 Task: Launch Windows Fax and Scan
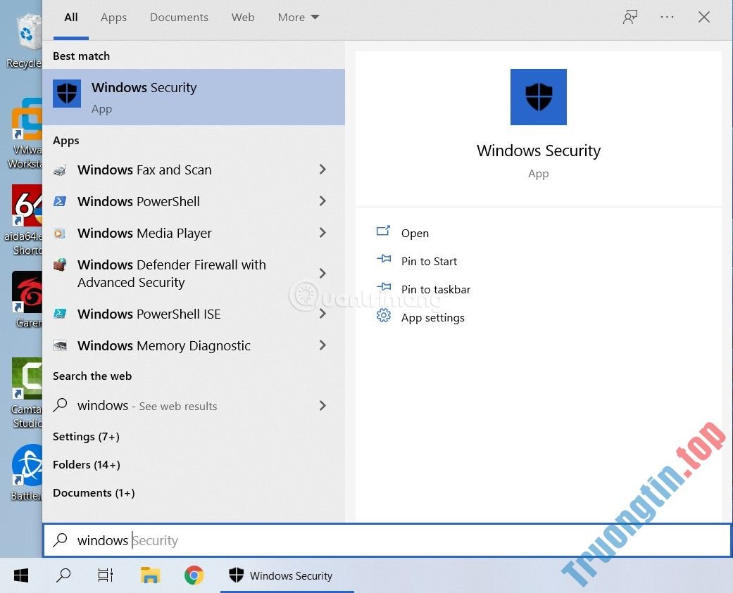coord(144,170)
